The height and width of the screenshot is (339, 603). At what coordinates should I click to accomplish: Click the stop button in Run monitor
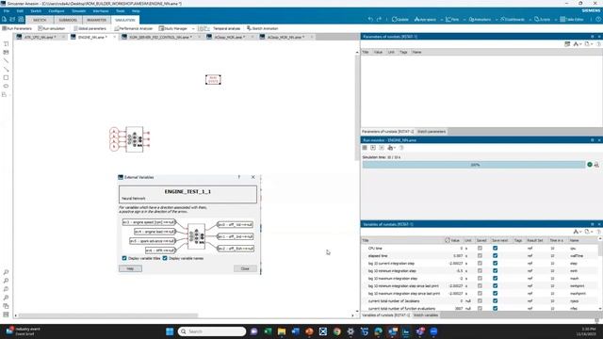pyautogui.click(x=365, y=148)
